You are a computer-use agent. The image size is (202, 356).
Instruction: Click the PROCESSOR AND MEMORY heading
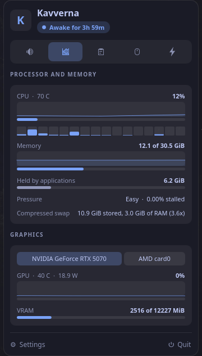tap(53, 74)
